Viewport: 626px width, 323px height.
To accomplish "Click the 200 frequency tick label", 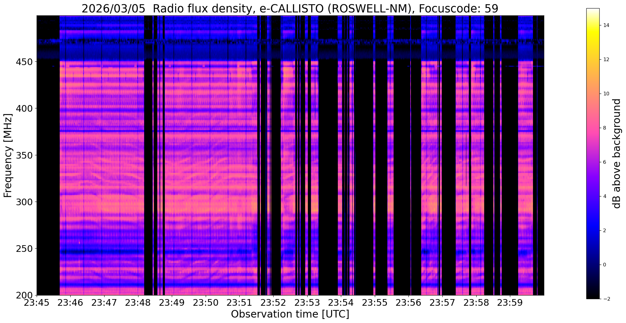I will [24, 295].
